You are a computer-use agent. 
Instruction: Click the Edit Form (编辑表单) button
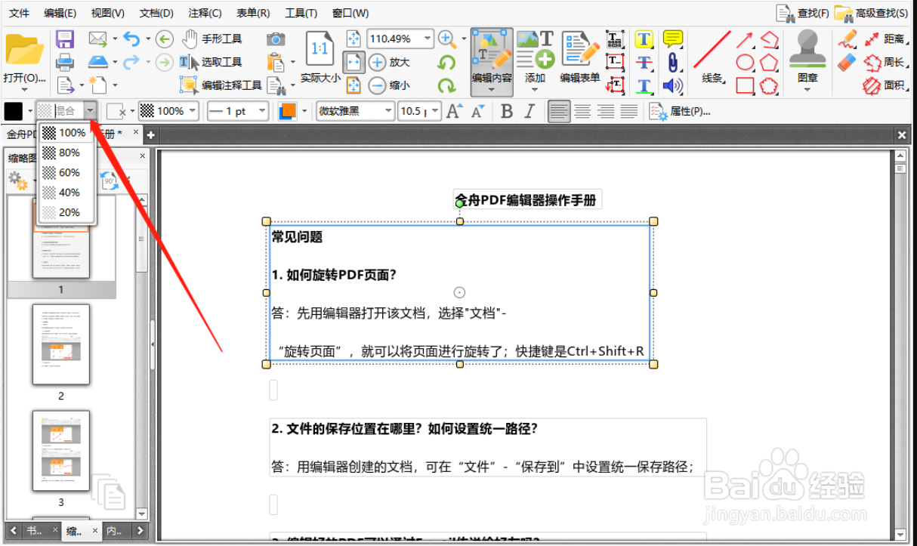click(x=580, y=57)
